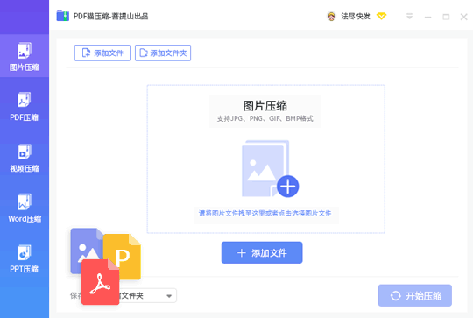Close the PDF猫压缩 window
This screenshot has width=473, height=318.
[x=464, y=17]
